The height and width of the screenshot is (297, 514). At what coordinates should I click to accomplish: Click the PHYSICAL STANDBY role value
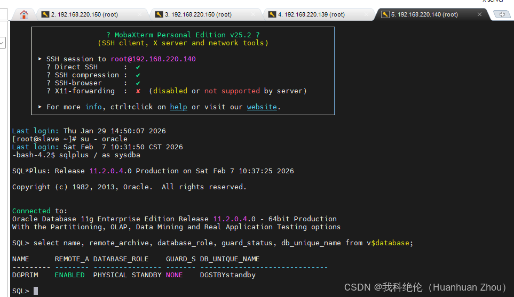(x=127, y=275)
